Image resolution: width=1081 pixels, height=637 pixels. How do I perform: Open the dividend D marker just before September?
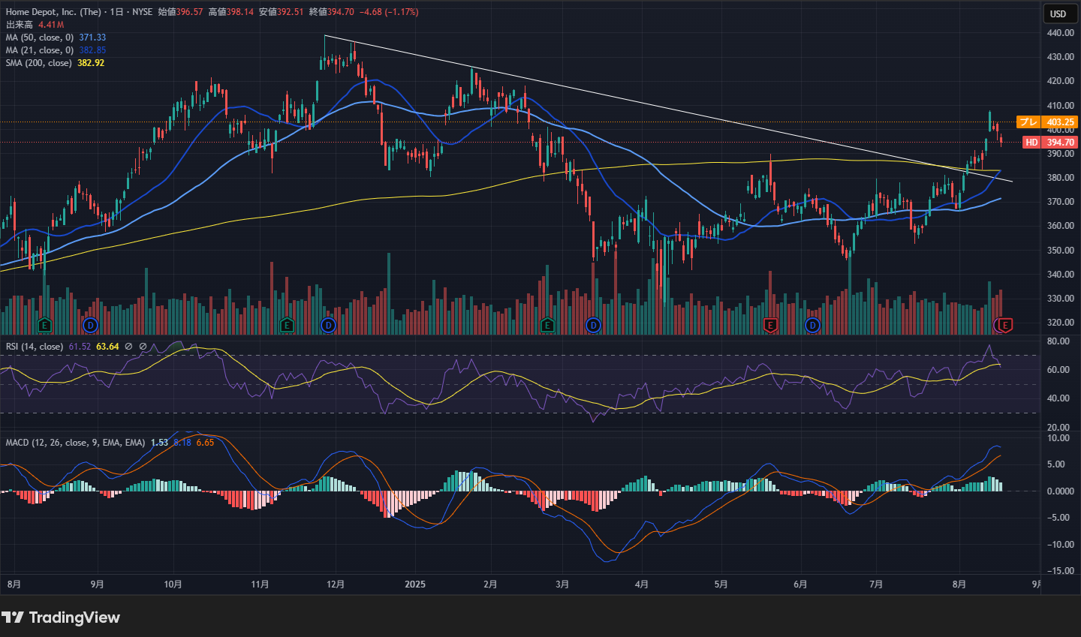pyautogui.click(x=90, y=325)
